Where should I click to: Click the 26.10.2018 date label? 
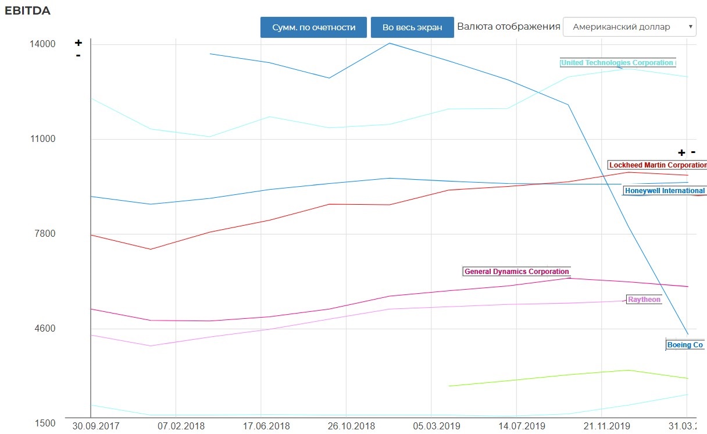351,425
